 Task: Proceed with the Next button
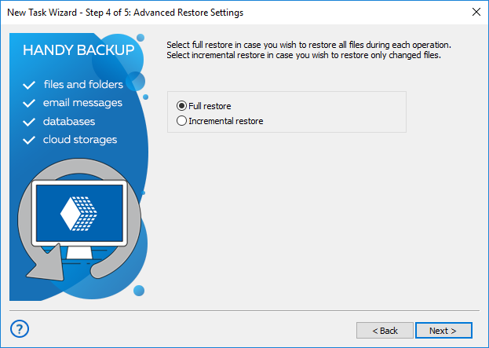point(443,330)
